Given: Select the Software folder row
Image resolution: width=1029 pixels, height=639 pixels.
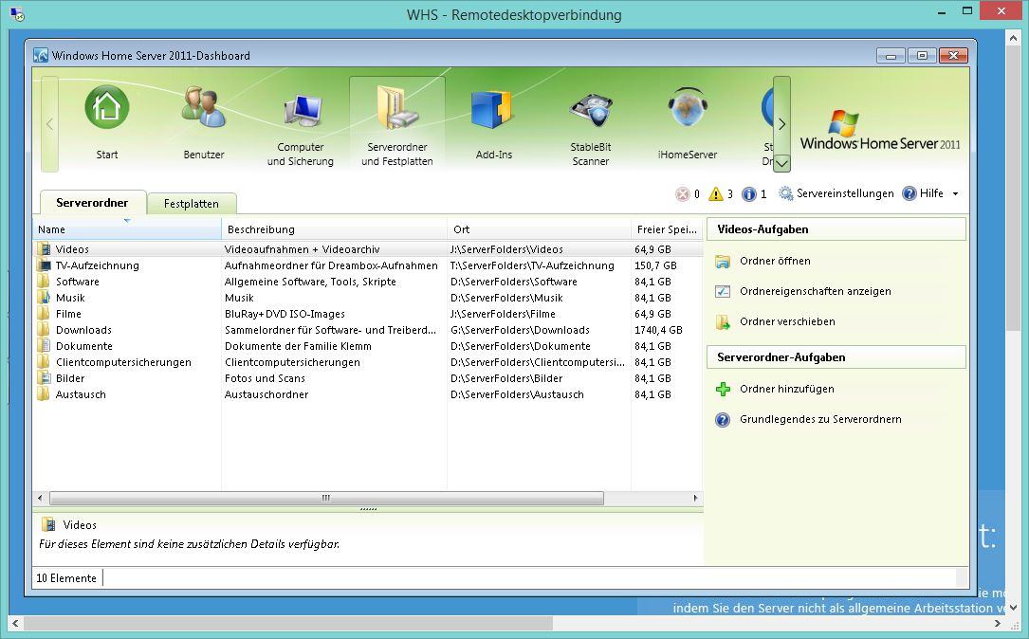Looking at the screenshot, I should point(368,282).
